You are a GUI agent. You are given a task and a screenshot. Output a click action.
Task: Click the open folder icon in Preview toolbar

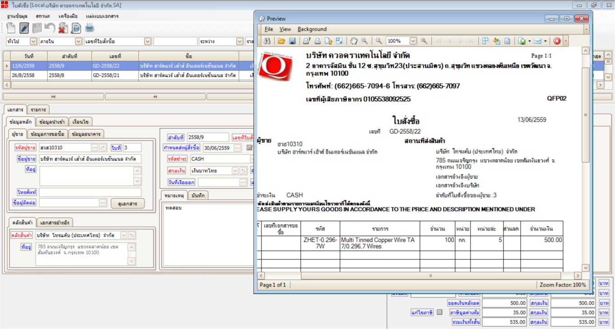[281, 41]
